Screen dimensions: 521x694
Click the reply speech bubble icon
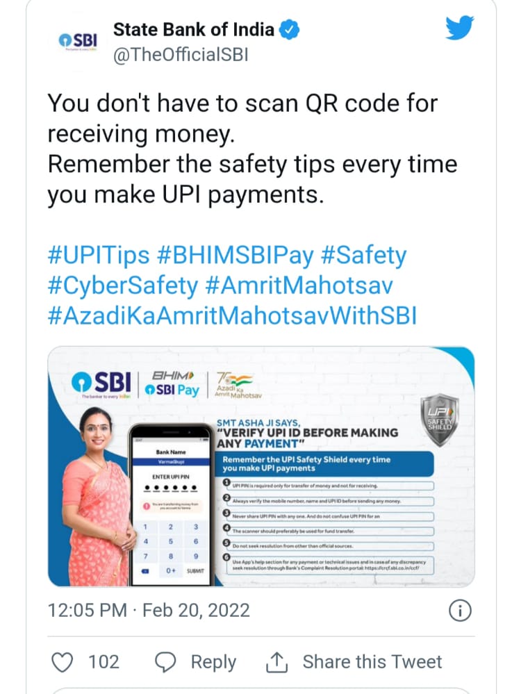tap(165, 663)
